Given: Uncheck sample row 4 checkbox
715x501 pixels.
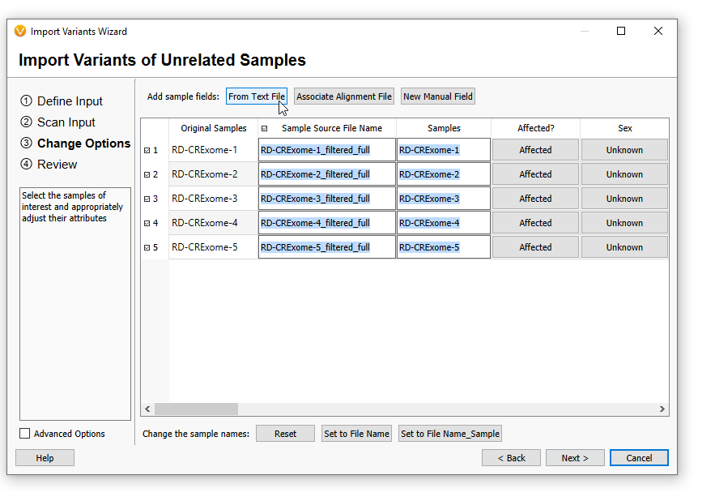Looking at the screenshot, I should [x=147, y=223].
